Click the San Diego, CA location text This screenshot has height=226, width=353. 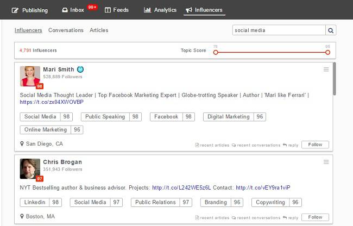[45, 143]
